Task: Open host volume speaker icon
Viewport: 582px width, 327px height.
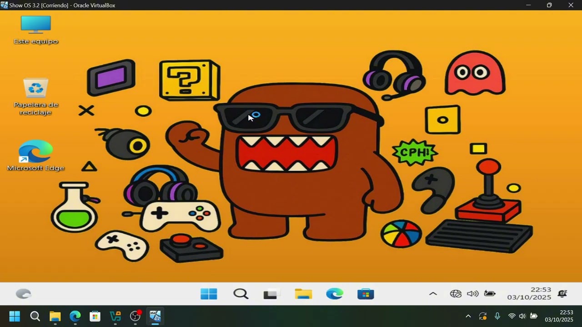Action: [x=522, y=316]
